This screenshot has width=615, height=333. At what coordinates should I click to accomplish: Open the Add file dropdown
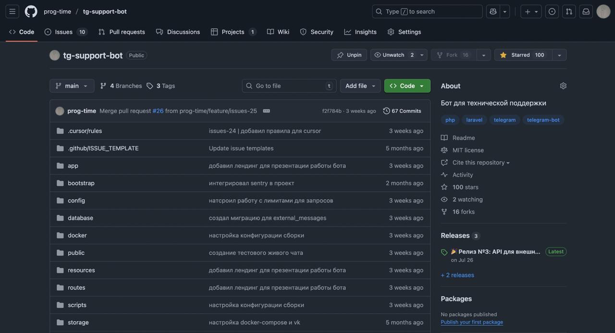[360, 86]
